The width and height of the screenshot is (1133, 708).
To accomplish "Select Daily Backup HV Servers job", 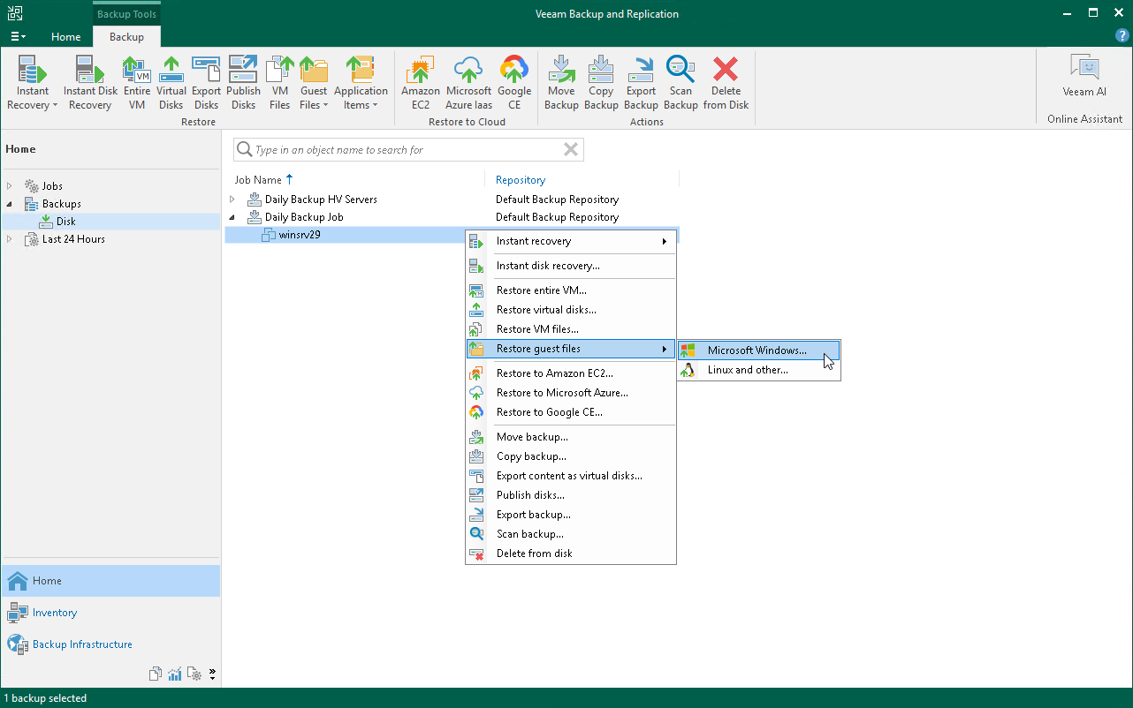I will (x=321, y=200).
